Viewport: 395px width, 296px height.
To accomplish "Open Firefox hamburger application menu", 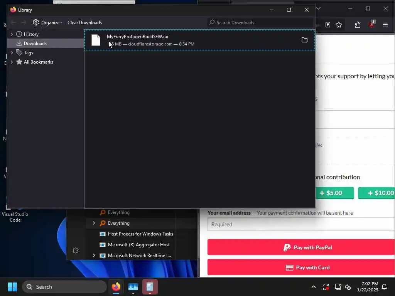I will pos(385,25).
